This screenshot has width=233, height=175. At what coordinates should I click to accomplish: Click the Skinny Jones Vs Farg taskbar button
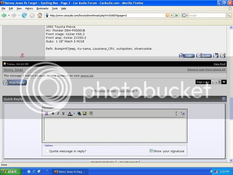tap(70, 171)
